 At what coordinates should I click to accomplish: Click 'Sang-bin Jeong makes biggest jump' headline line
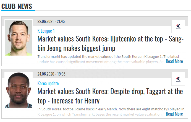click(x=76, y=49)
